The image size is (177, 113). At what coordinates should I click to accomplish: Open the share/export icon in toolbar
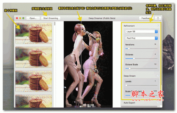click(158, 18)
